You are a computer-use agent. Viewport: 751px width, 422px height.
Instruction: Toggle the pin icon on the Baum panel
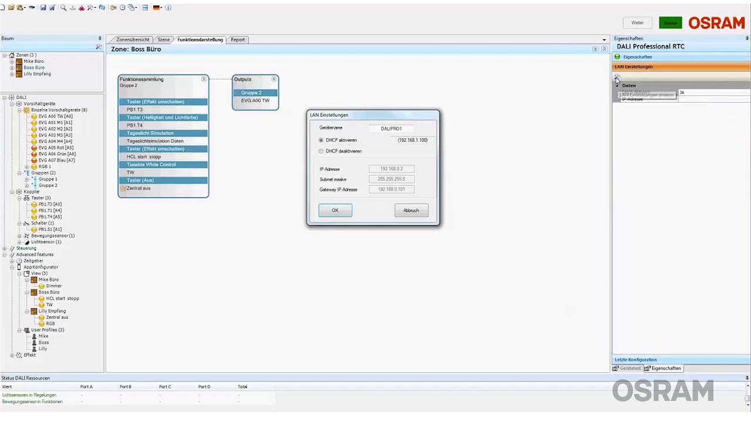click(x=100, y=38)
